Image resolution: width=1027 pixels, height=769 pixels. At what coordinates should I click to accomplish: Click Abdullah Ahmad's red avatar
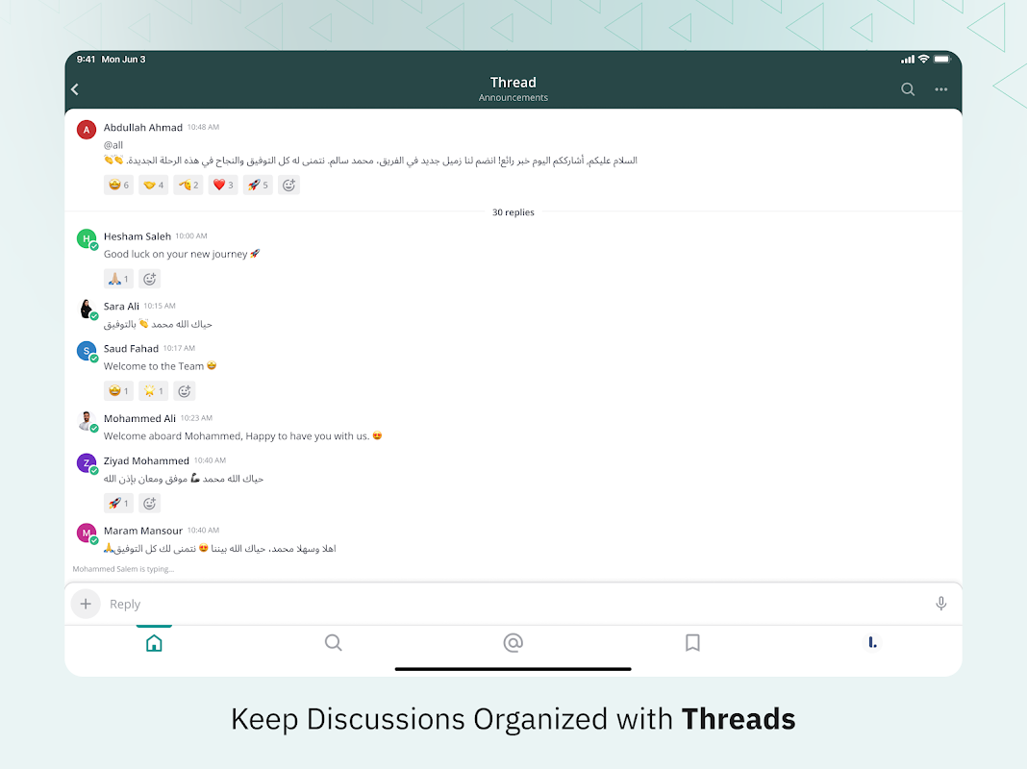87,130
